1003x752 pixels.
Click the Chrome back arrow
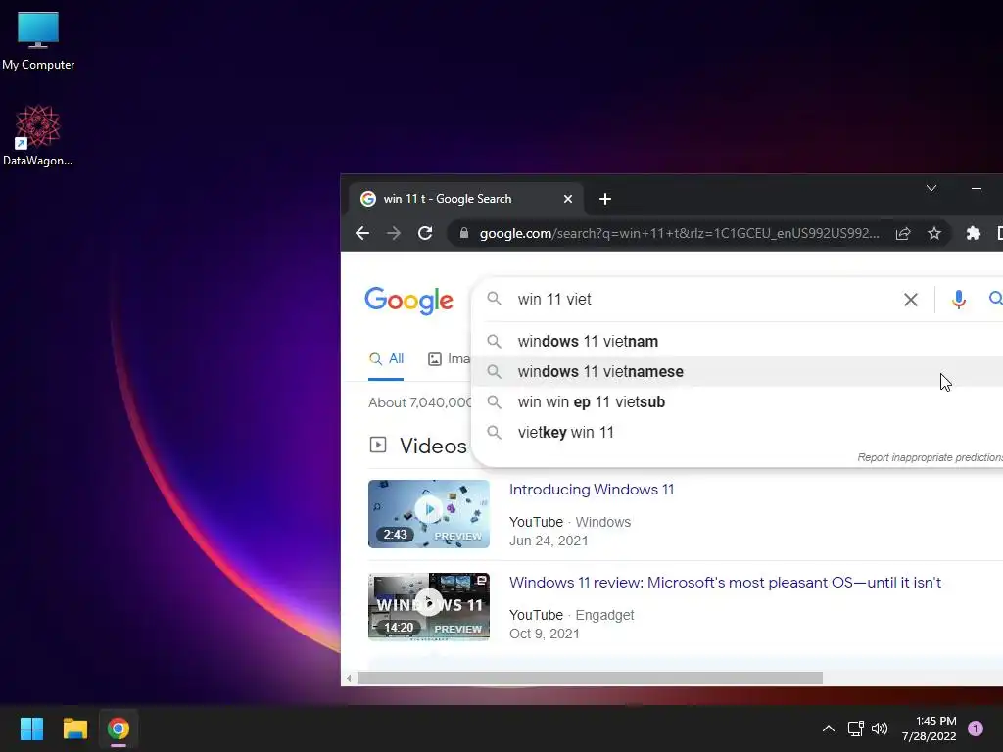pos(362,233)
